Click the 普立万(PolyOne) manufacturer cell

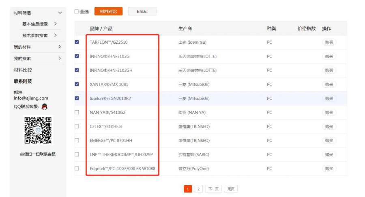point(194,169)
